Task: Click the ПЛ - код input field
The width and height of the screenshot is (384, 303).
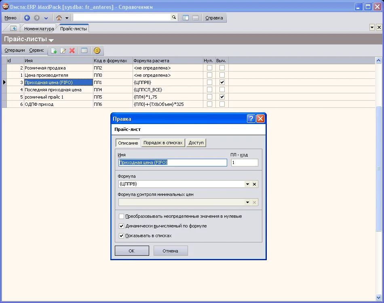Action: tap(245, 162)
